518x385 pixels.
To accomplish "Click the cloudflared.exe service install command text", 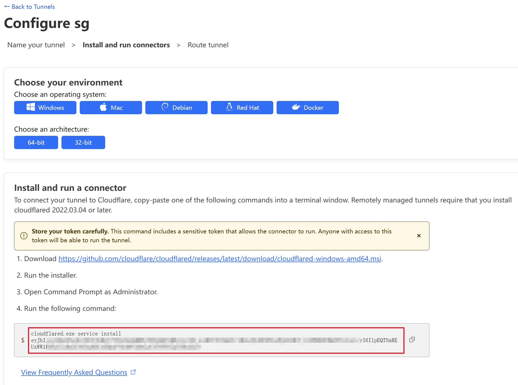I will click(76, 334).
